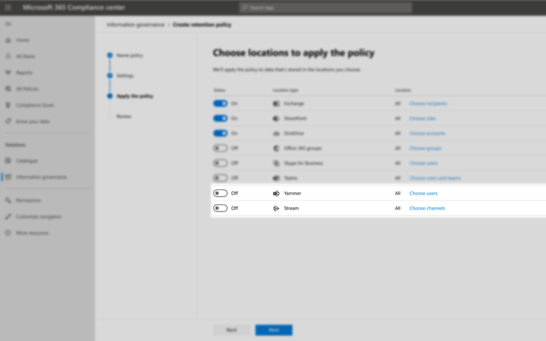Open Choose sites link for SharePoint
This screenshot has height=341, width=546.
click(x=422, y=118)
